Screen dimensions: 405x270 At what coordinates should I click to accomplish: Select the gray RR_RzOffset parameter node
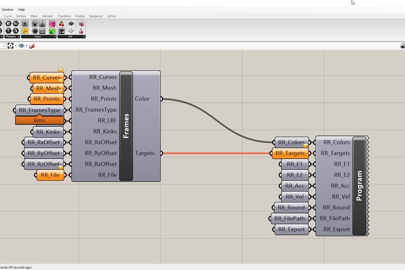coord(44,164)
